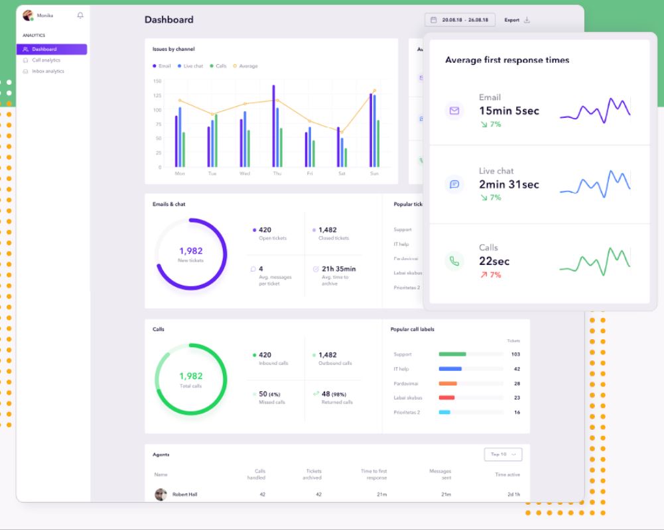The image size is (664, 530).
Task: Click the "103" ticket count for Support
Action: pos(515,354)
